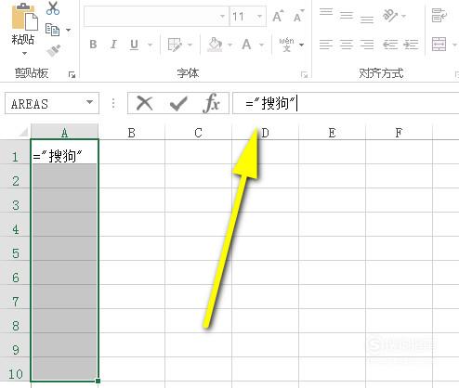This screenshot has width=459, height=388.
Task: Click the Borders icon
Action: pos(175,45)
